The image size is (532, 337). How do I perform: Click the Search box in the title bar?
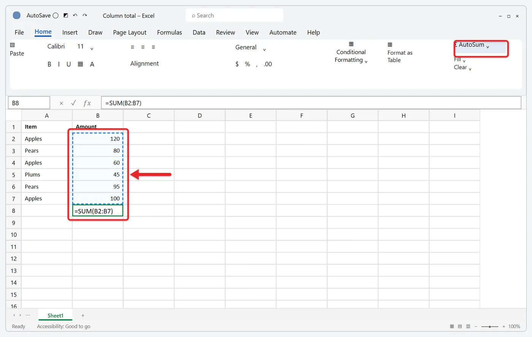235,16
